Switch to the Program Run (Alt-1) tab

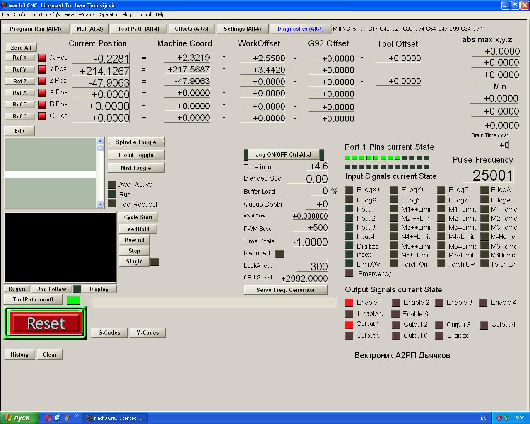(x=36, y=29)
